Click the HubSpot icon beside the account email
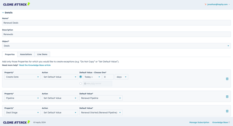The height and width of the screenshot is (126, 233). (206, 5)
